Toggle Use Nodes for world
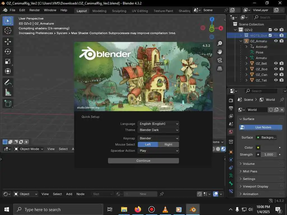 pos(261,127)
